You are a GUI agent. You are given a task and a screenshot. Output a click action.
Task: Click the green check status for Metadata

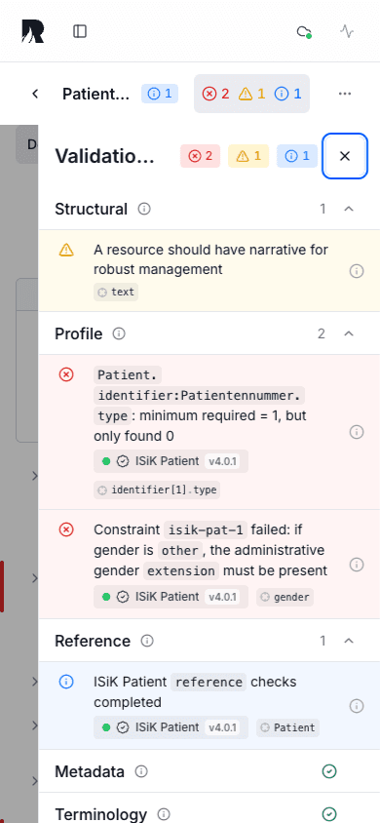point(329,771)
